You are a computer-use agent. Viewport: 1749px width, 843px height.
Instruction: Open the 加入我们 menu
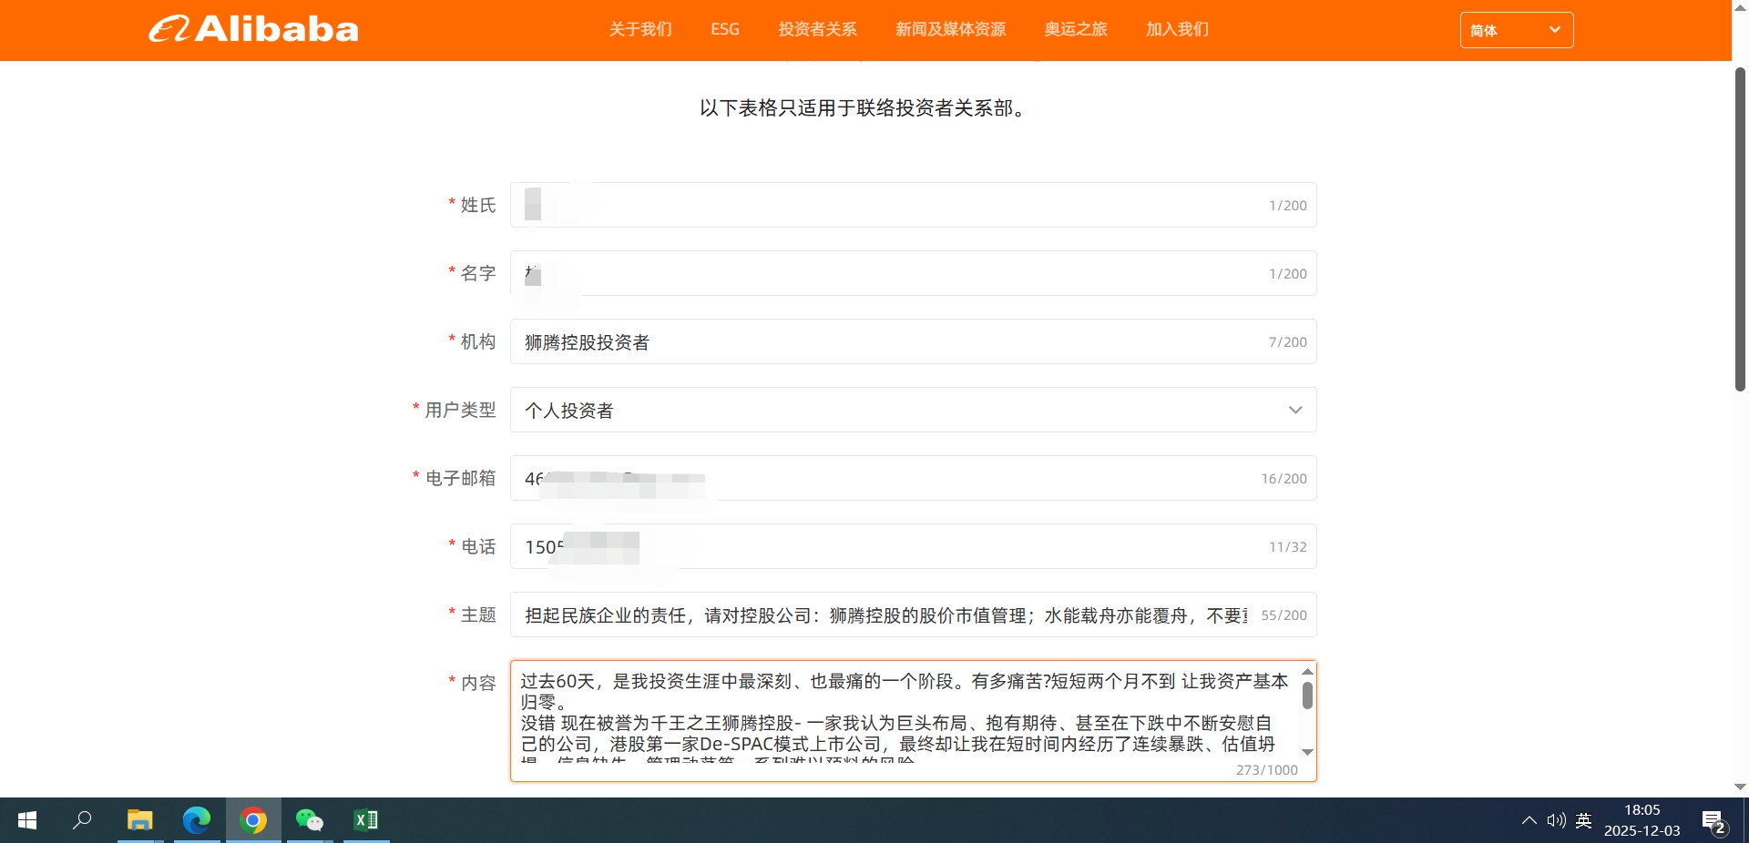1177,29
